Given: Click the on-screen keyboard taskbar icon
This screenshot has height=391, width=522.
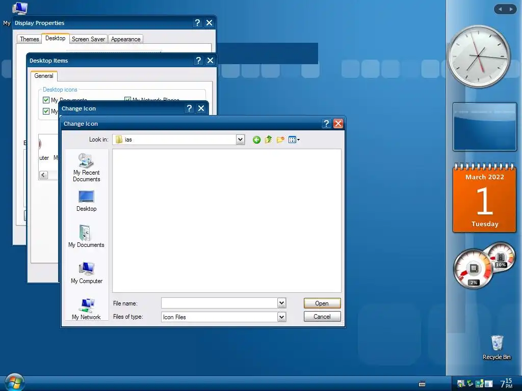Looking at the screenshot, I should 422,384.
